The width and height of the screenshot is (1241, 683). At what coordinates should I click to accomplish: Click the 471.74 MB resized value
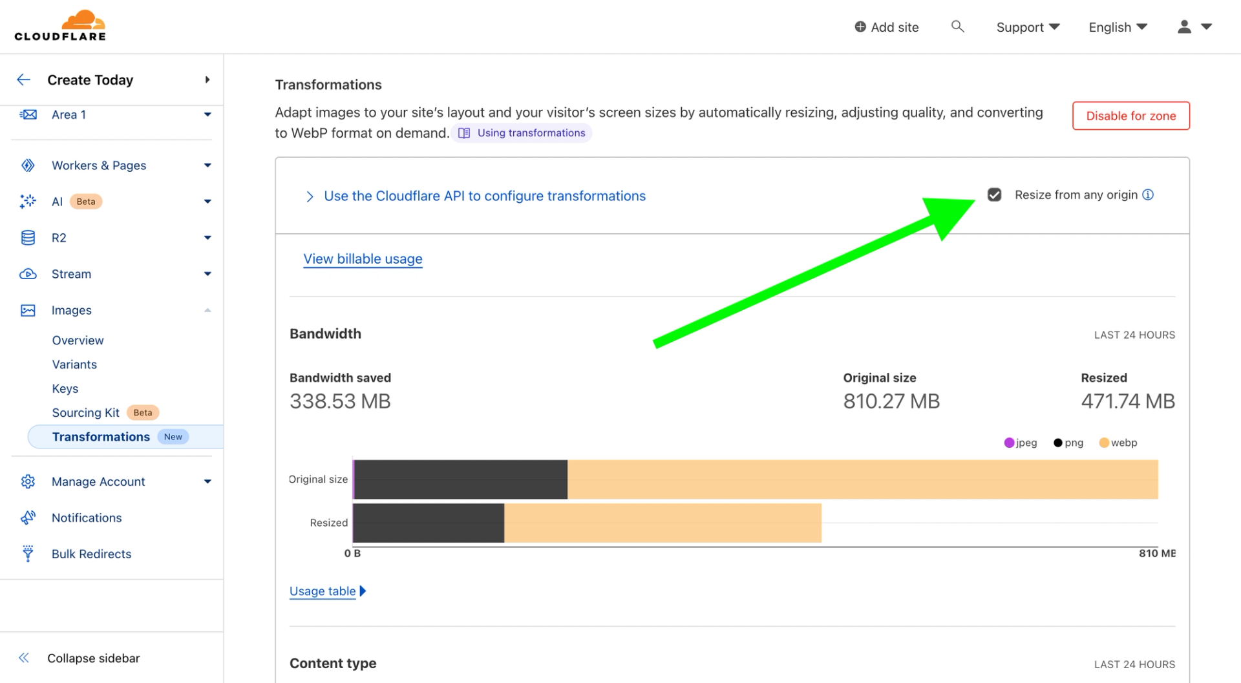point(1128,401)
